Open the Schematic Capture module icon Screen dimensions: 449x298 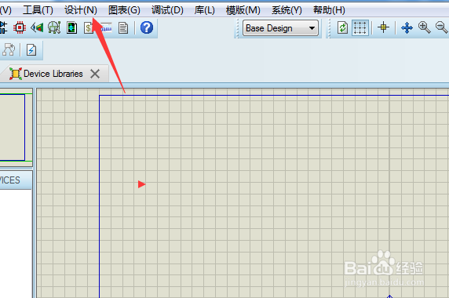coord(3,27)
